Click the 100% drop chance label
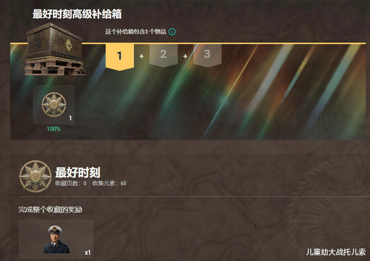Viewport: 370px width, 261px height. pyautogui.click(x=54, y=129)
